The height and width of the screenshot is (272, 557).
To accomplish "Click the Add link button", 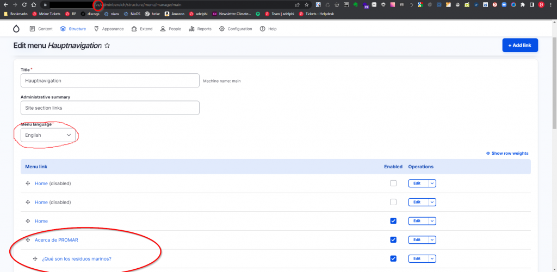I will click(519, 46).
